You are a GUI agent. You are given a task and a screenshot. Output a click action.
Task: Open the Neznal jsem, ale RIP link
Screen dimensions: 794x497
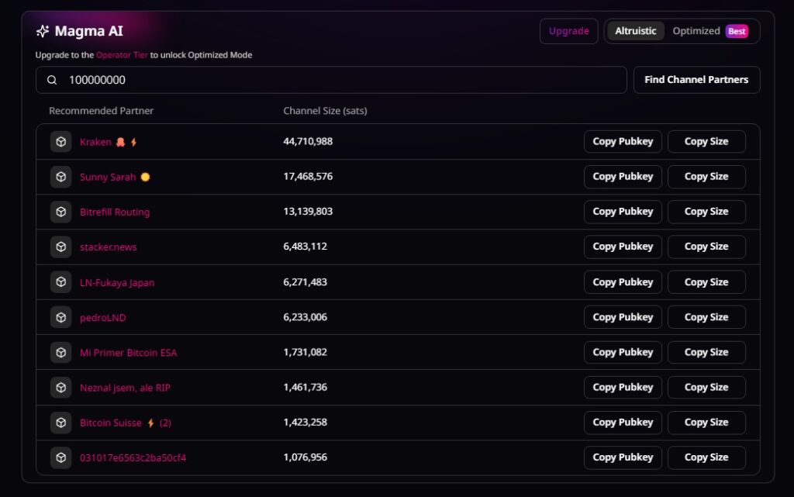coord(125,388)
